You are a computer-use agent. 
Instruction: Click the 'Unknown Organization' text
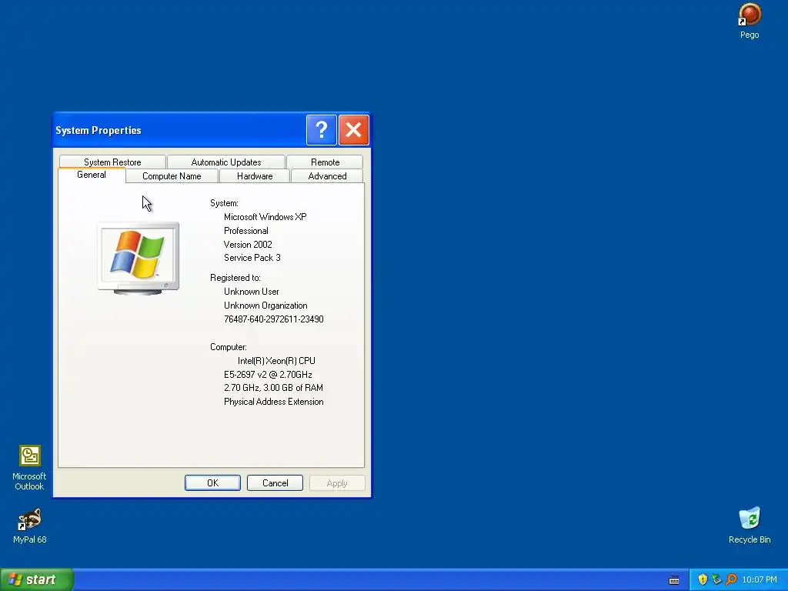[x=265, y=306]
